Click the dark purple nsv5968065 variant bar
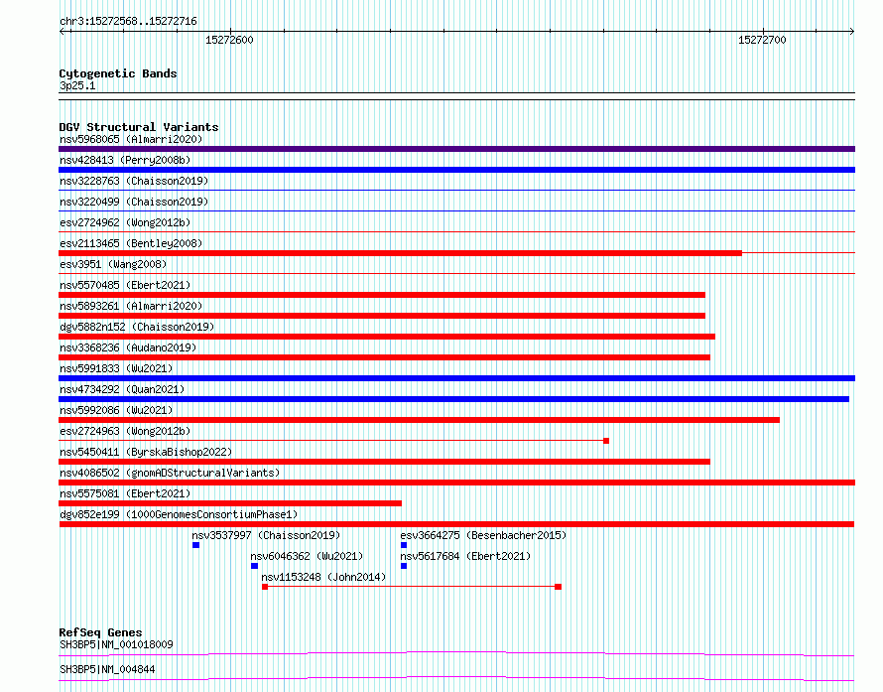 pyautogui.click(x=456, y=149)
